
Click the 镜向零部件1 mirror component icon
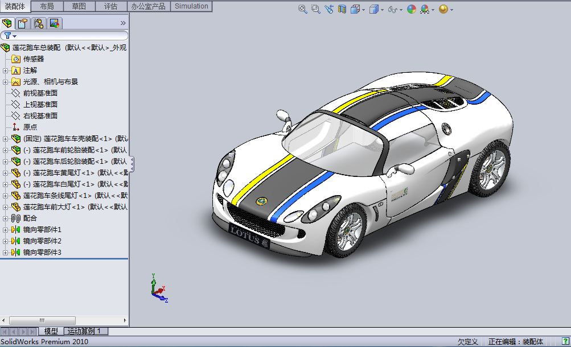click(16, 229)
